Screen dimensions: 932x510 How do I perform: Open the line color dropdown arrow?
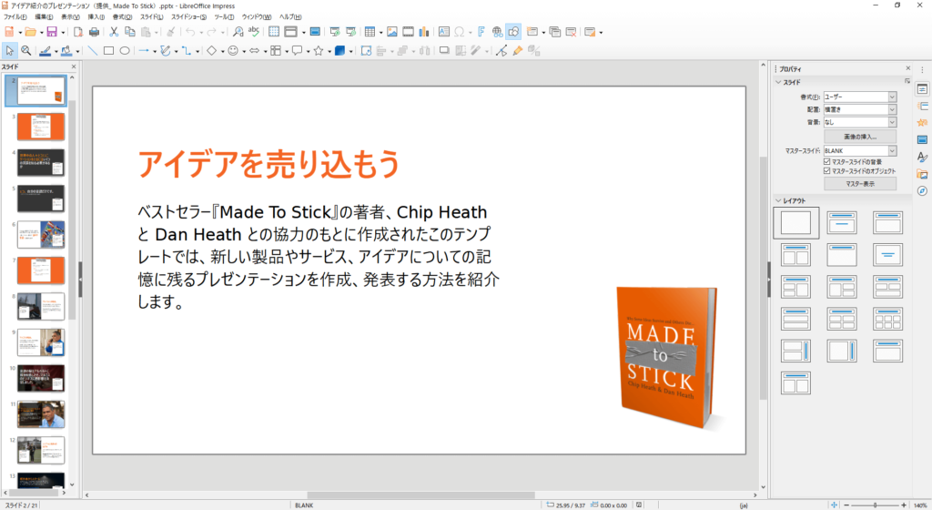[56, 51]
